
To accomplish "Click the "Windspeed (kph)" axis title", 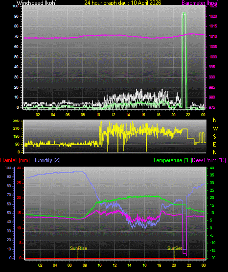I will click(37, 3).
